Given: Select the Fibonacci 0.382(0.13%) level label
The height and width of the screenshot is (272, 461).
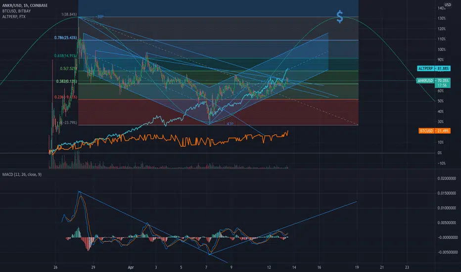Looking at the screenshot, I should 66,81.
